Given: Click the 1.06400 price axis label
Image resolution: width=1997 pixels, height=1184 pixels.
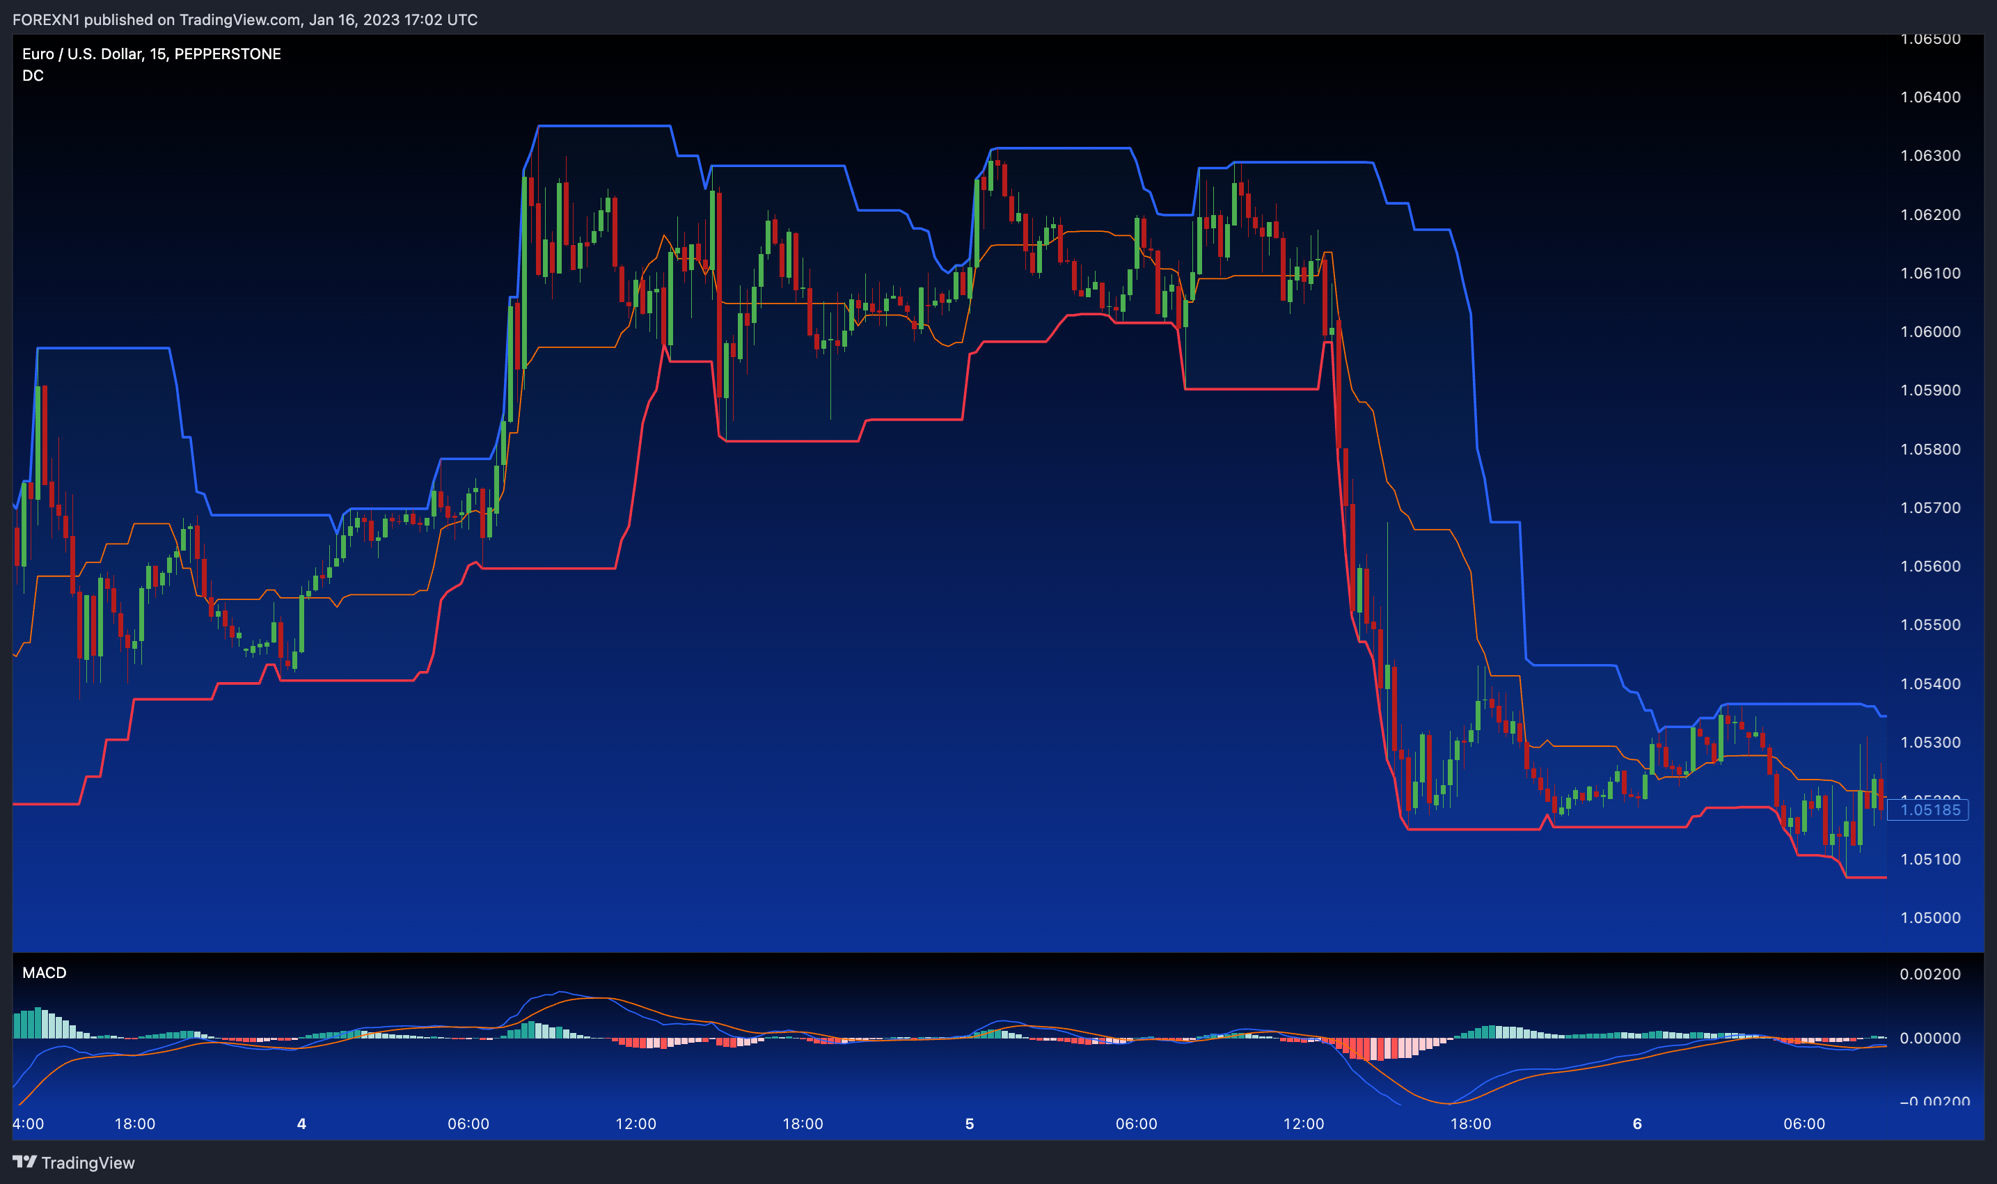Looking at the screenshot, I should point(1930,97).
